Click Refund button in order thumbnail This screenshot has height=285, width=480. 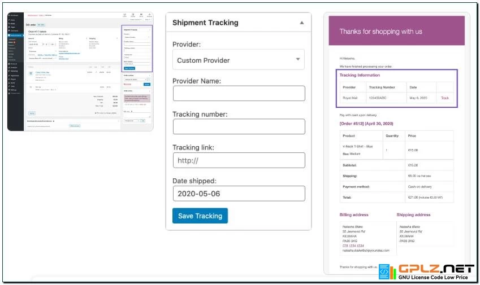(x=32, y=113)
